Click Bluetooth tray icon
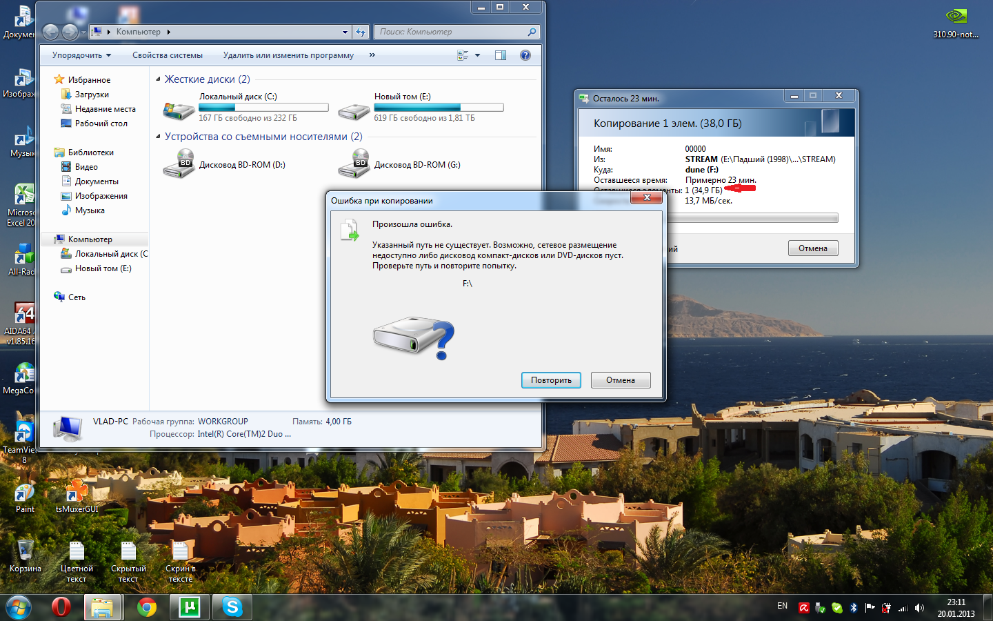Image resolution: width=993 pixels, height=621 pixels. pyautogui.click(x=853, y=608)
